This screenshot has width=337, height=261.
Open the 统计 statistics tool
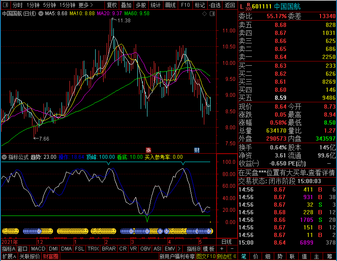[155, 5]
